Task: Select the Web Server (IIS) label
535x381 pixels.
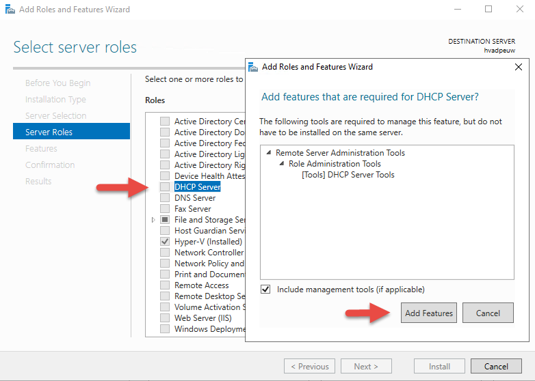Action: [203, 318]
